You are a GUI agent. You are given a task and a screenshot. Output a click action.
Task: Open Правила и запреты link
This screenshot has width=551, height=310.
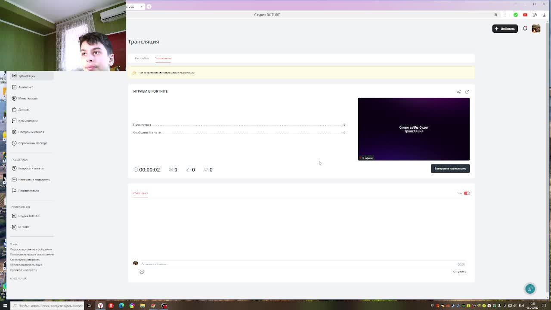[x=23, y=270]
